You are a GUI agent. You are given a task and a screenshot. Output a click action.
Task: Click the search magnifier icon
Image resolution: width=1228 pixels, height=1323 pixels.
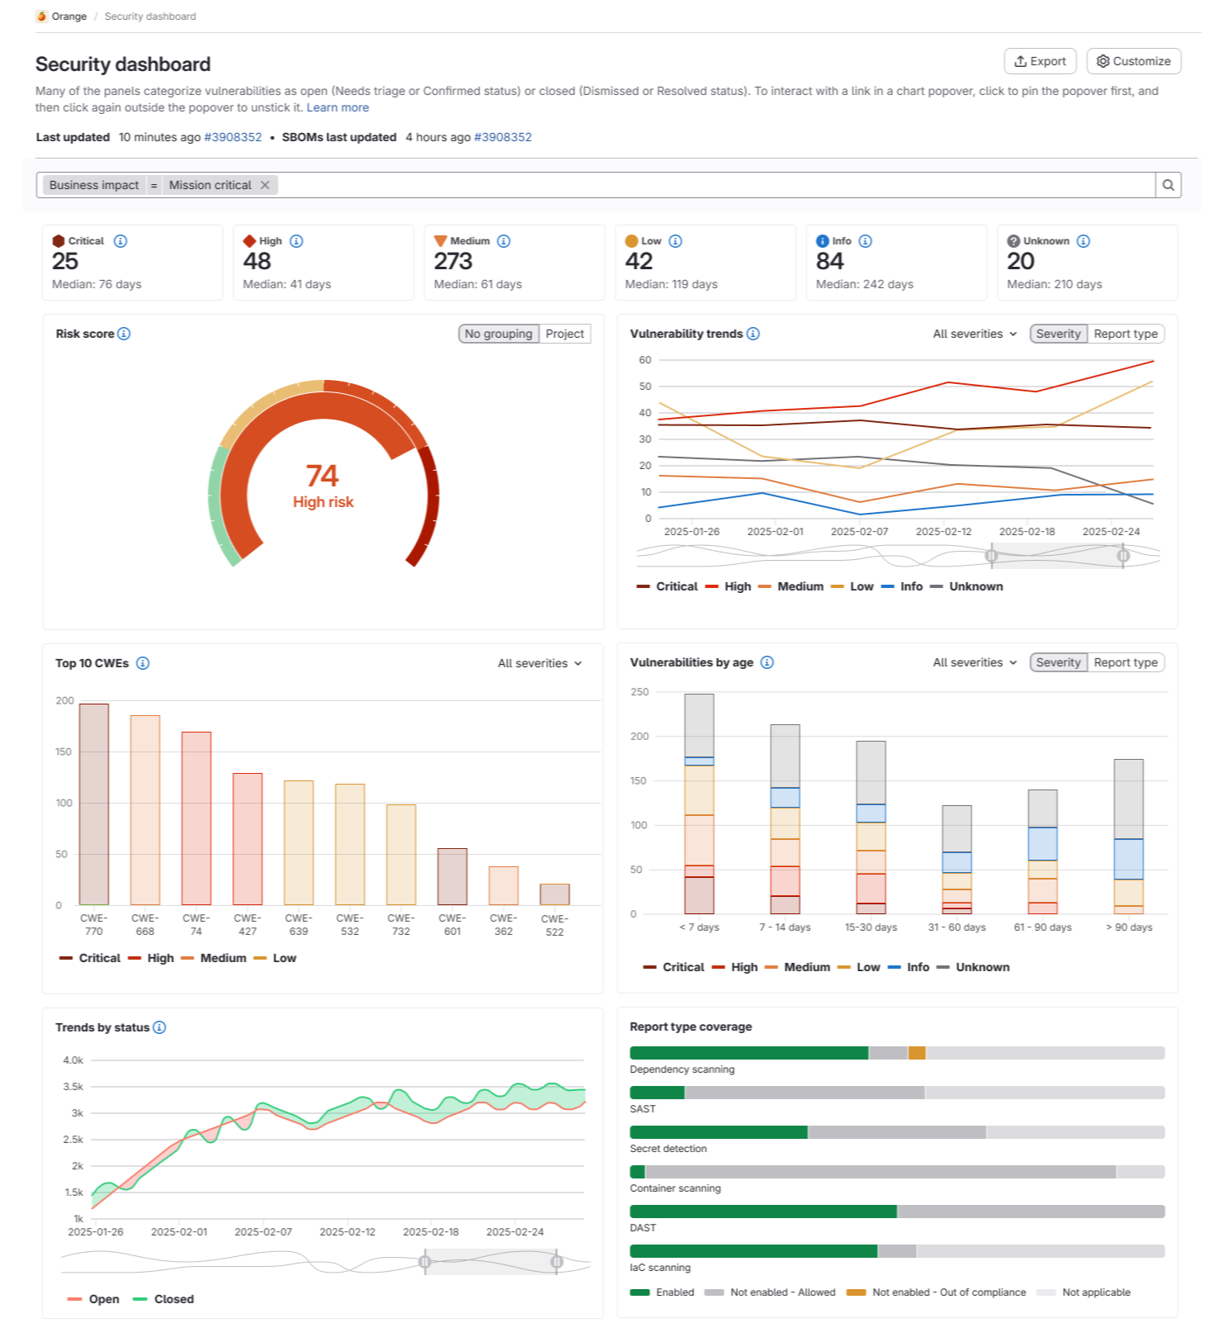[1169, 185]
